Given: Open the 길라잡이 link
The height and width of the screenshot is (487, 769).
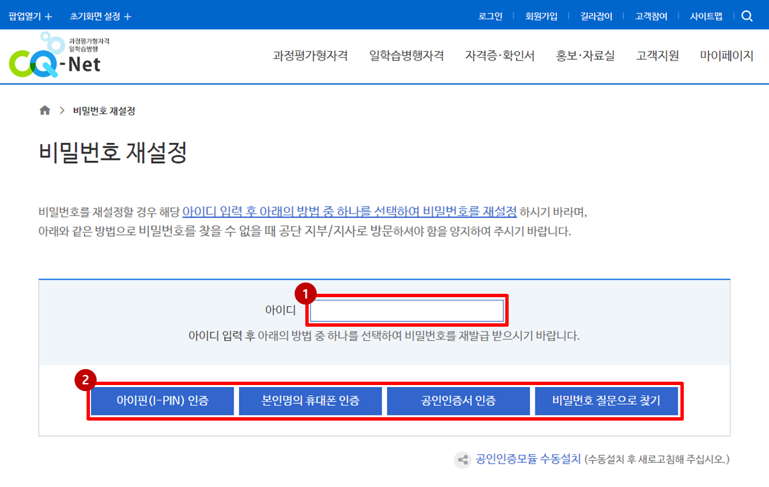Looking at the screenshot, I should click(597, 16).
